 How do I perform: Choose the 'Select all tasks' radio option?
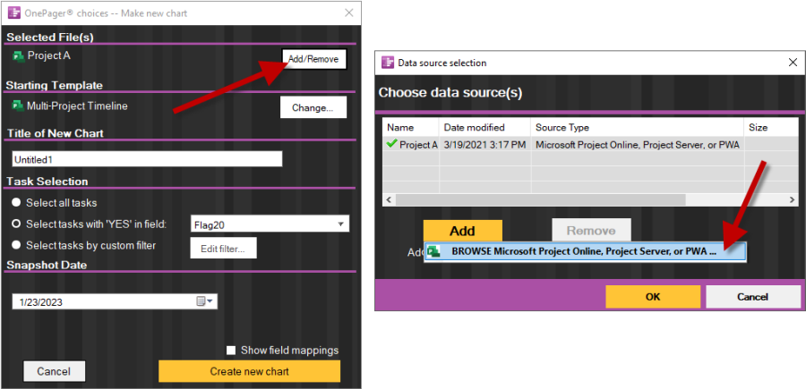16,203
